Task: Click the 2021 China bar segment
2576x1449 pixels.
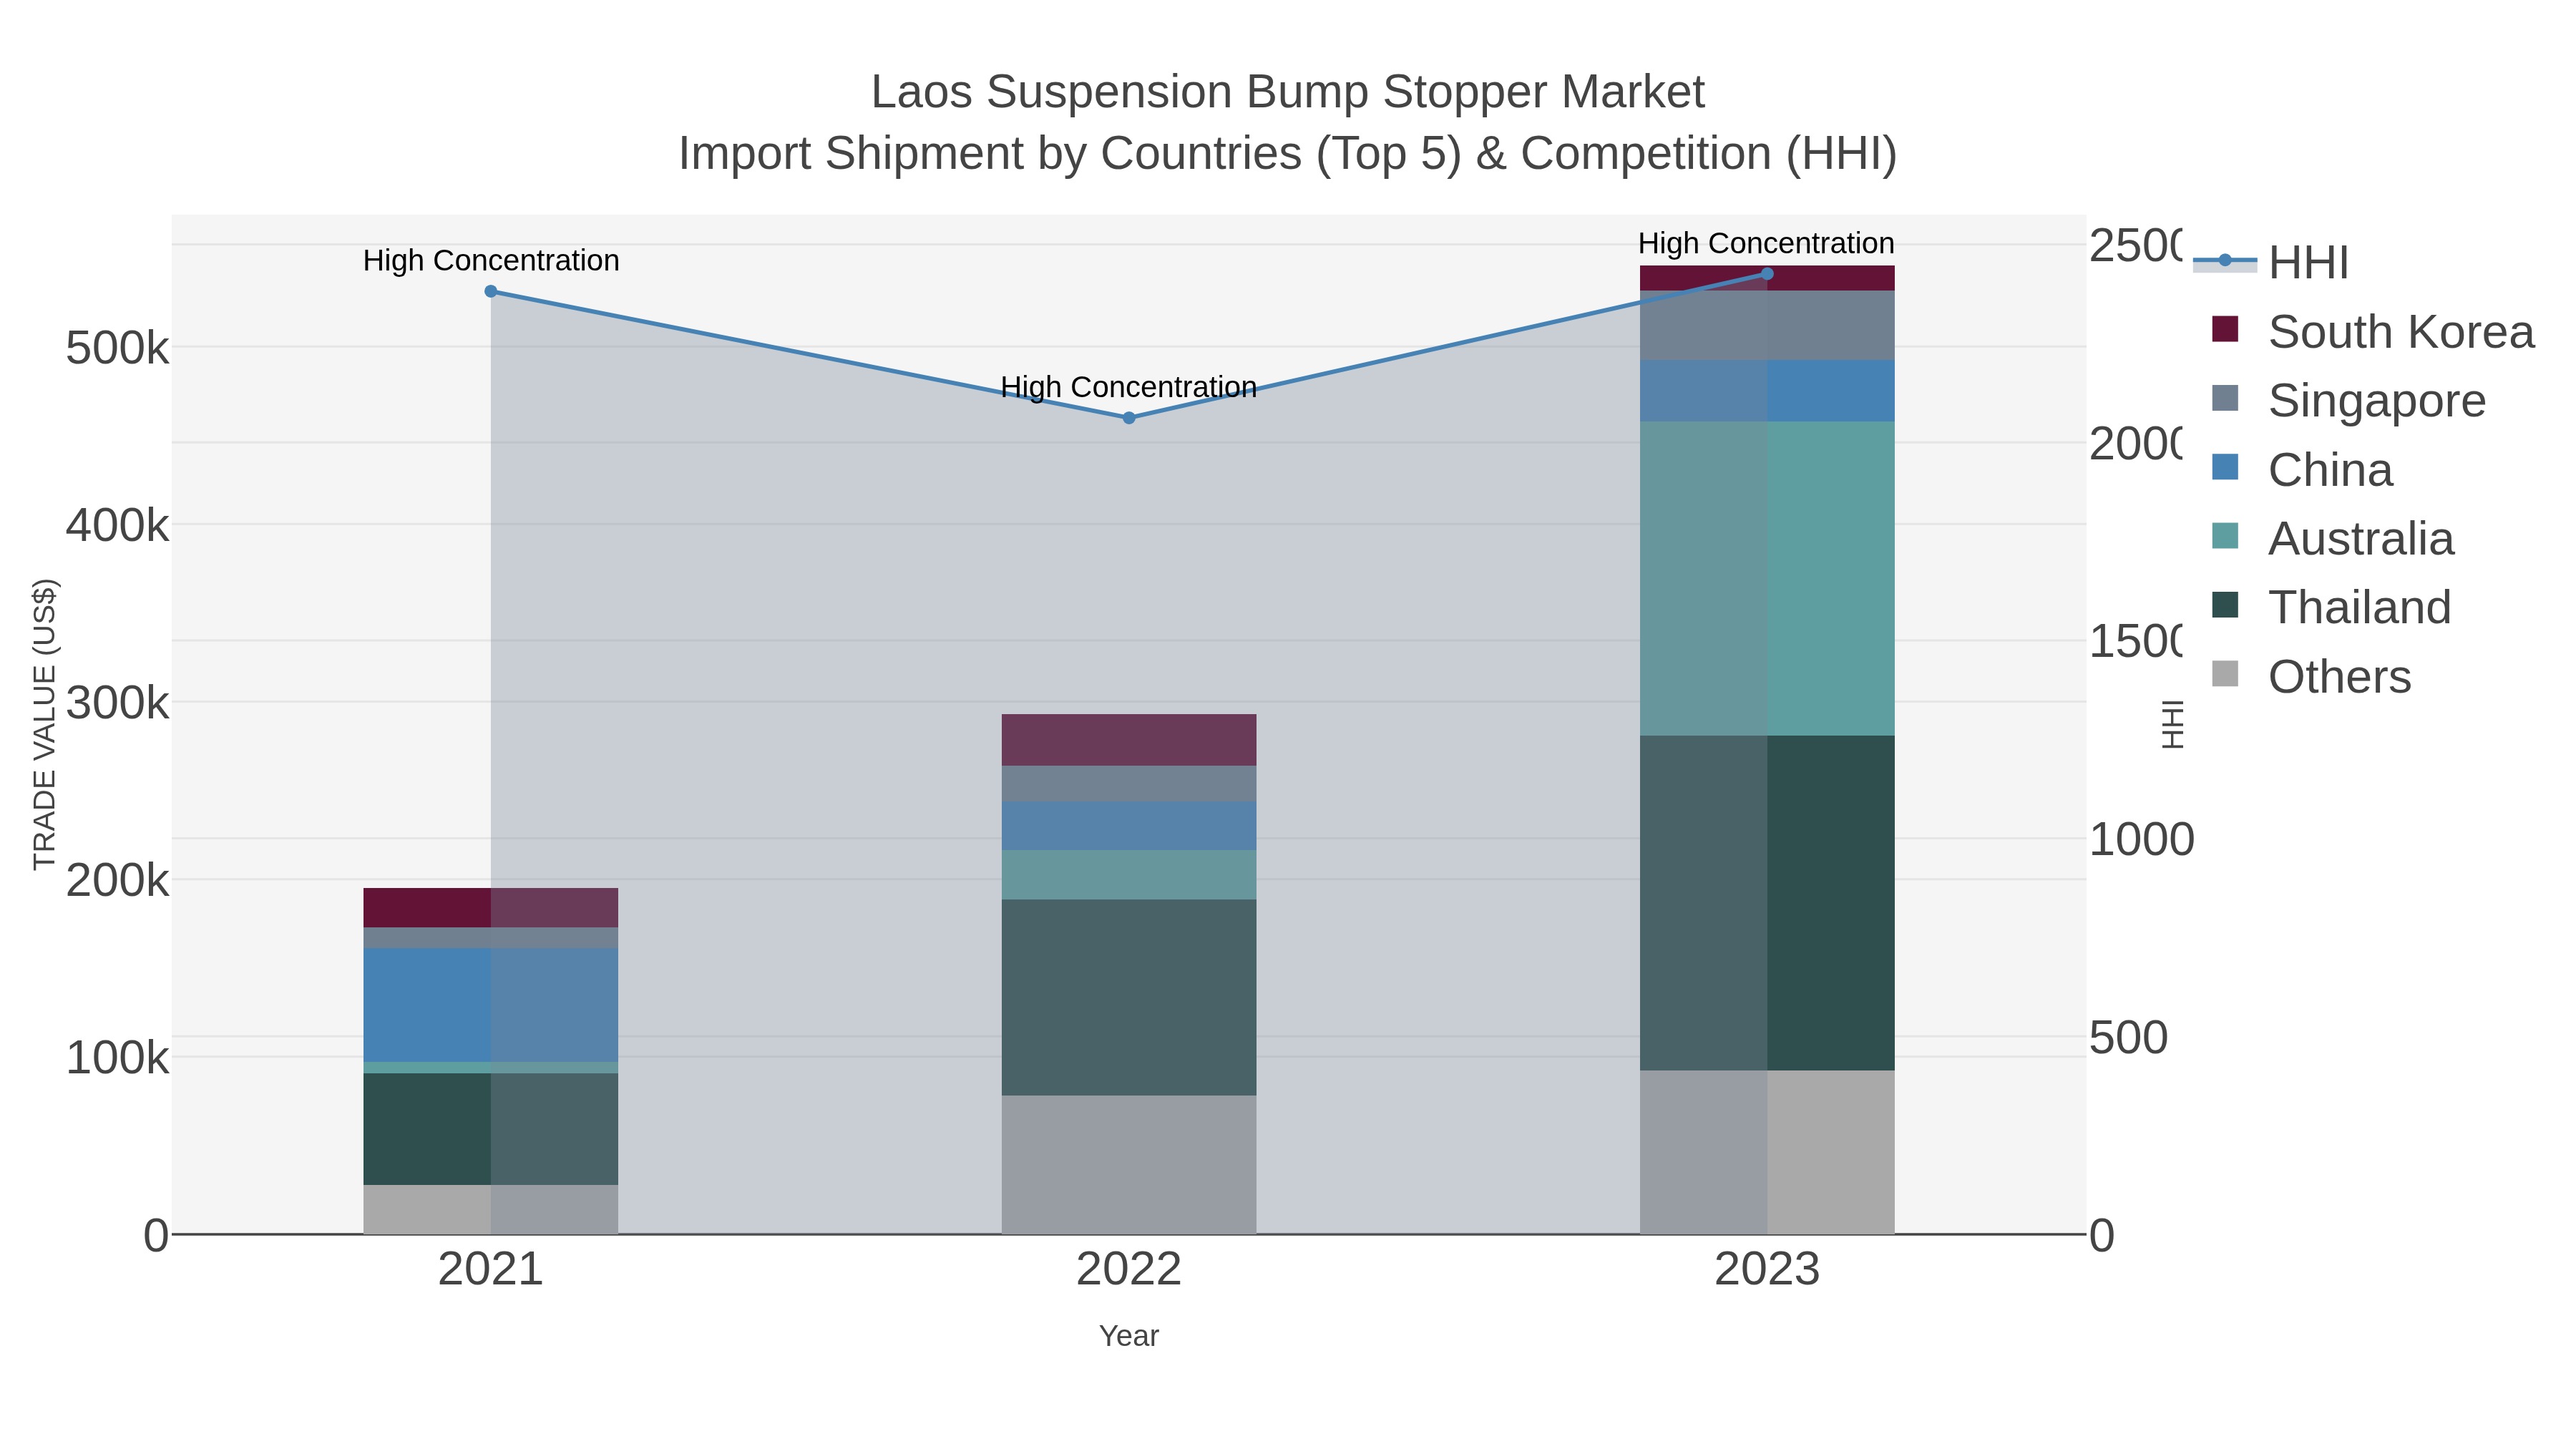Action: click(490, 1005)
